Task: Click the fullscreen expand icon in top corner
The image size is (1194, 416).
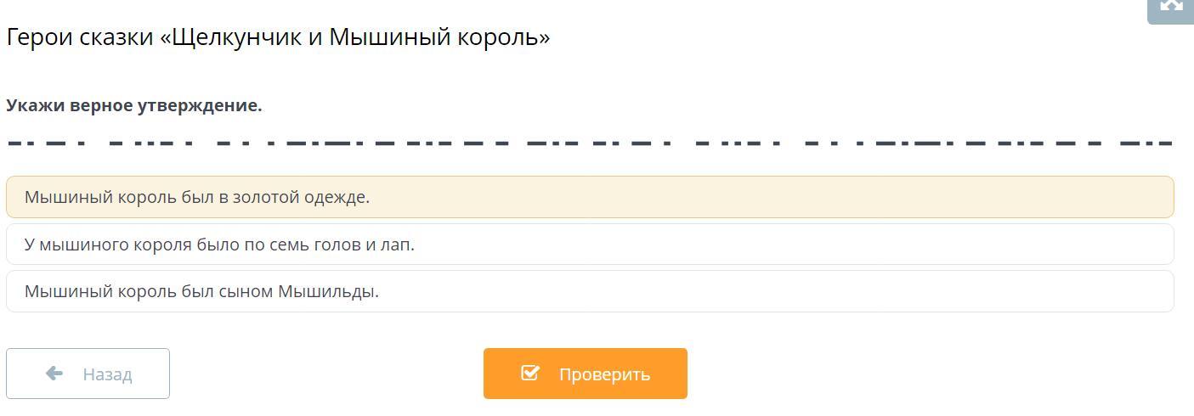Action: 1171,7
